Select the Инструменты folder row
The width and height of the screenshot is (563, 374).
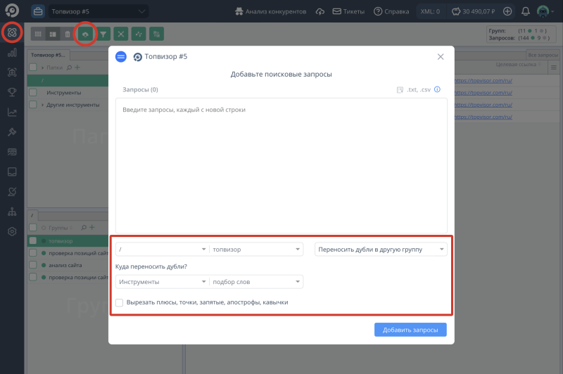click(x=68, y=93)
